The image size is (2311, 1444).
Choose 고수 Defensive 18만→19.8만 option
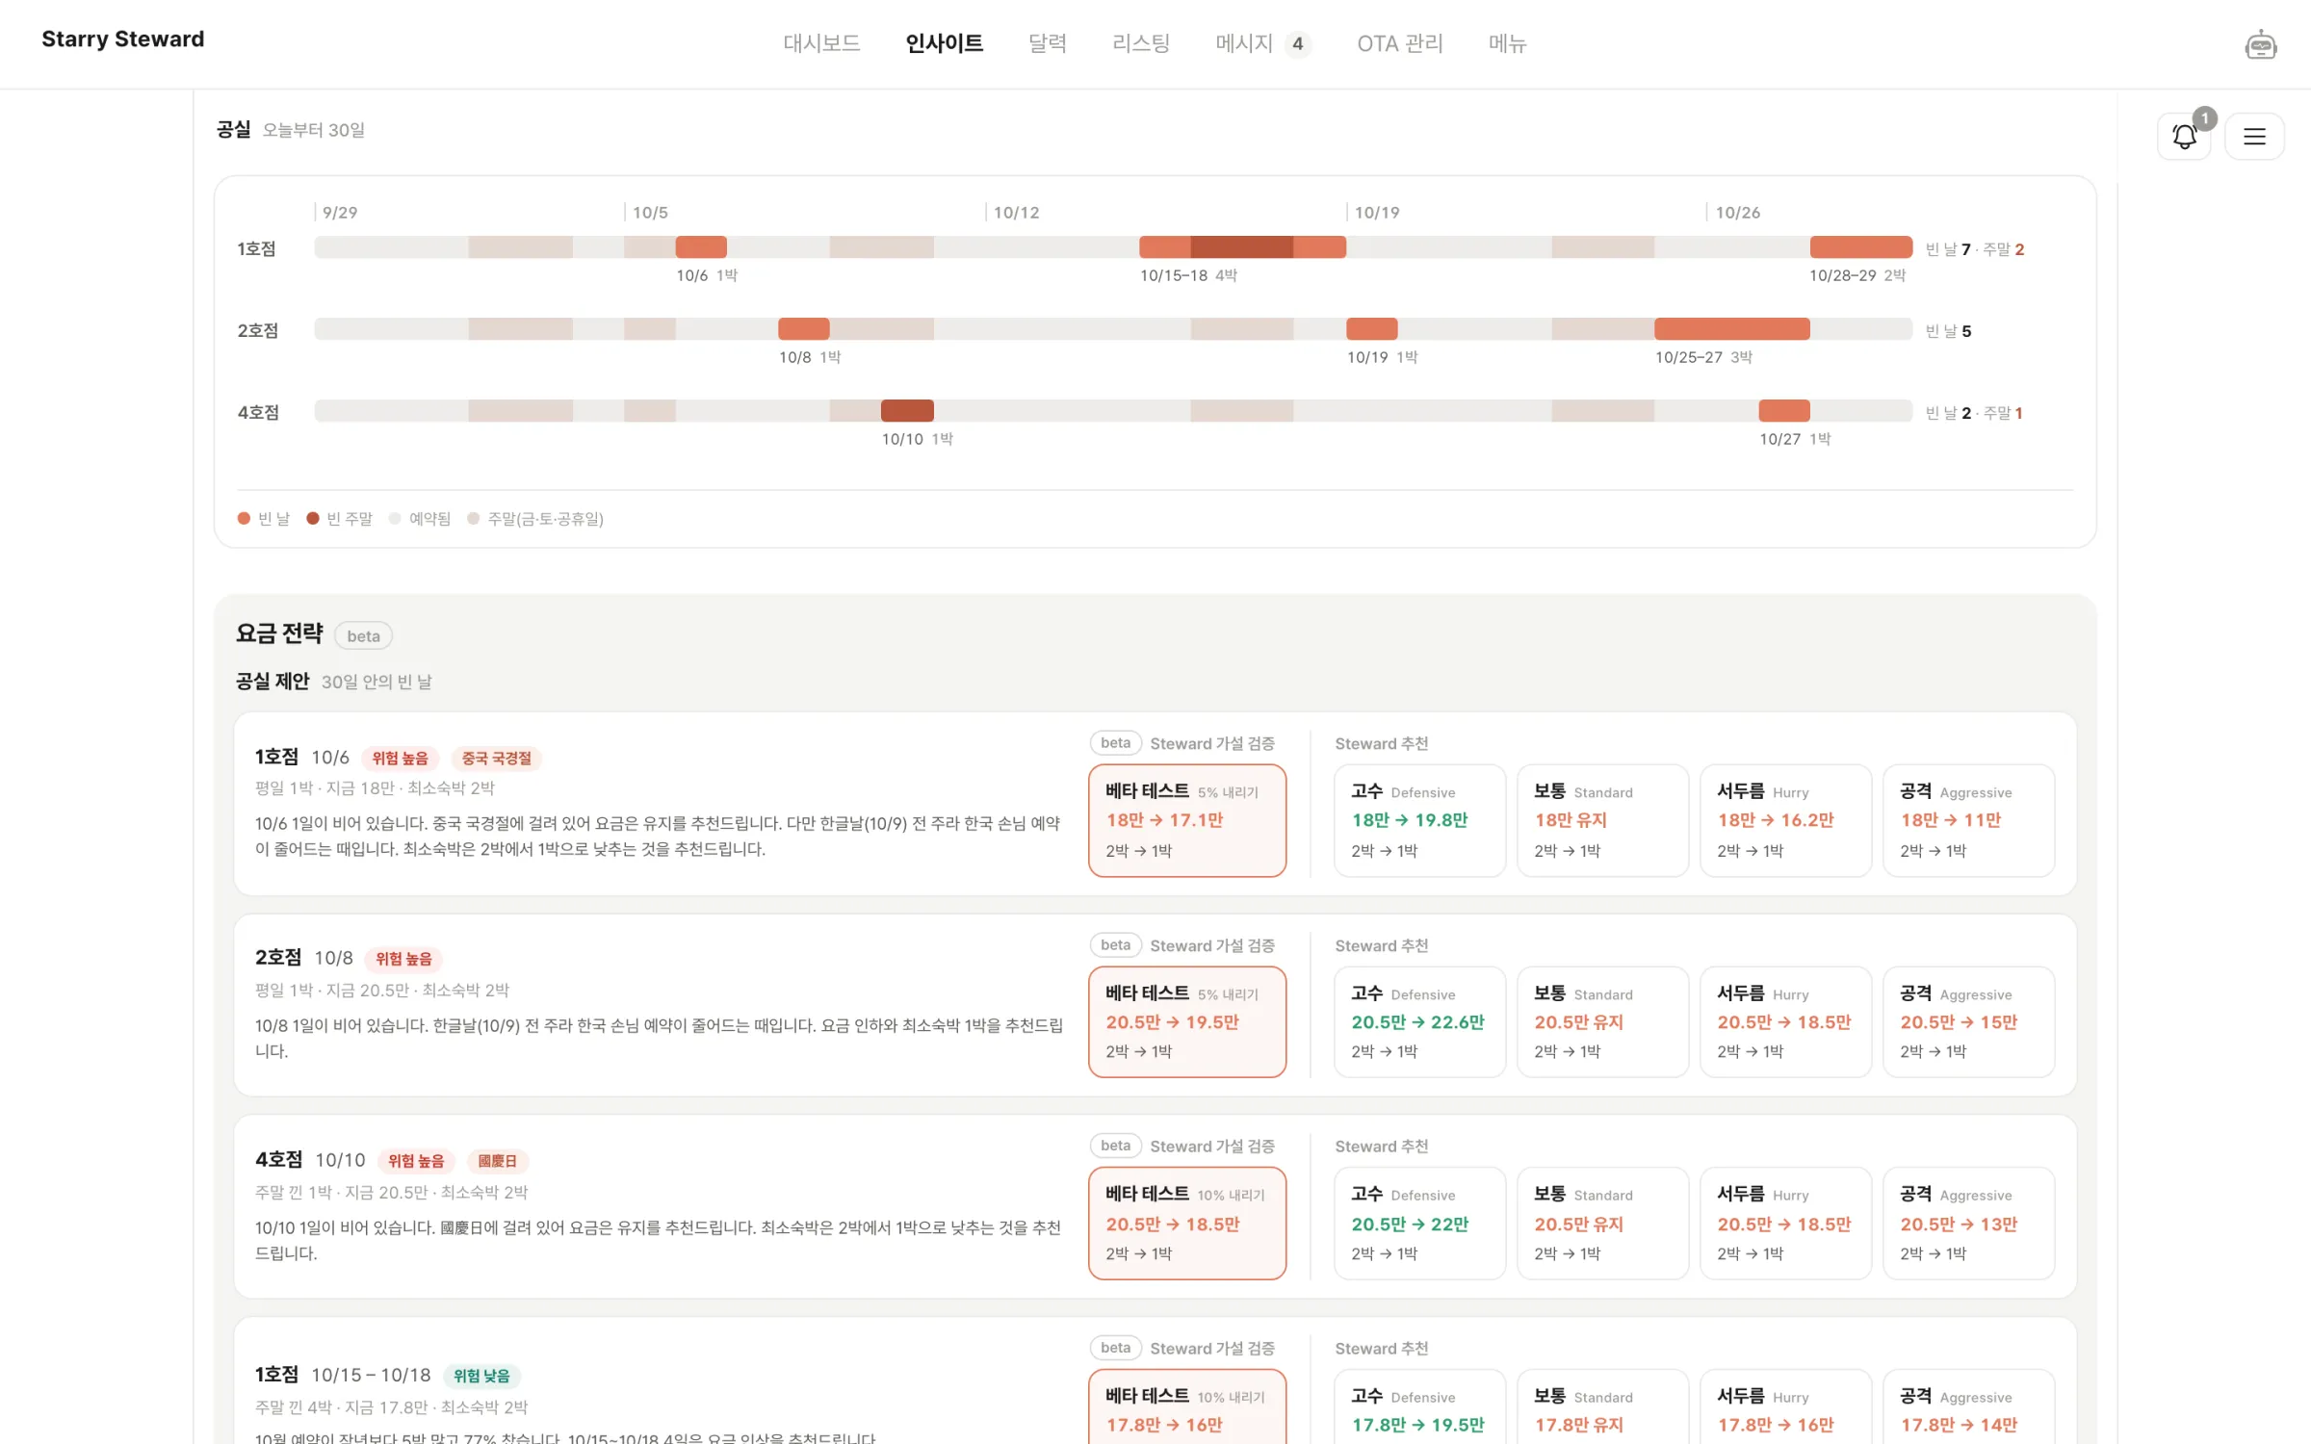tap(1419, 821)
